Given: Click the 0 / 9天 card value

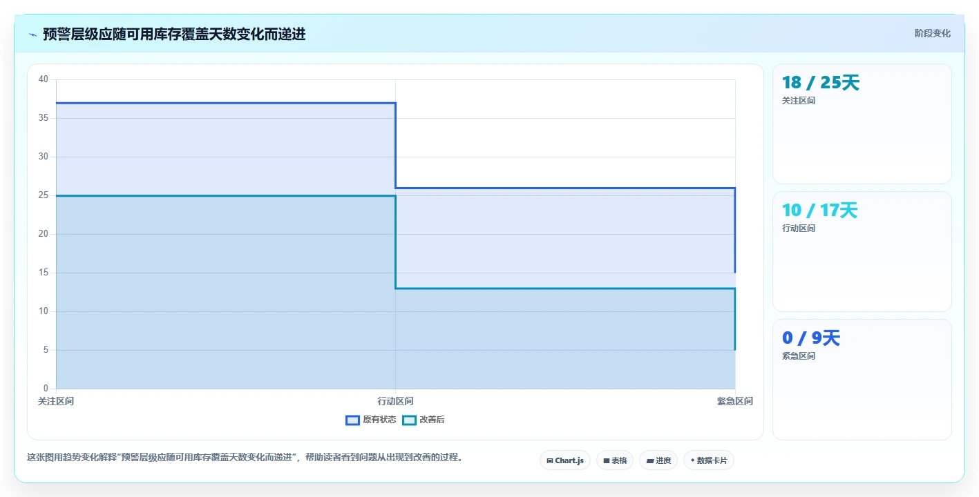Looking at the screenshot, I should [x=811, y=338].
